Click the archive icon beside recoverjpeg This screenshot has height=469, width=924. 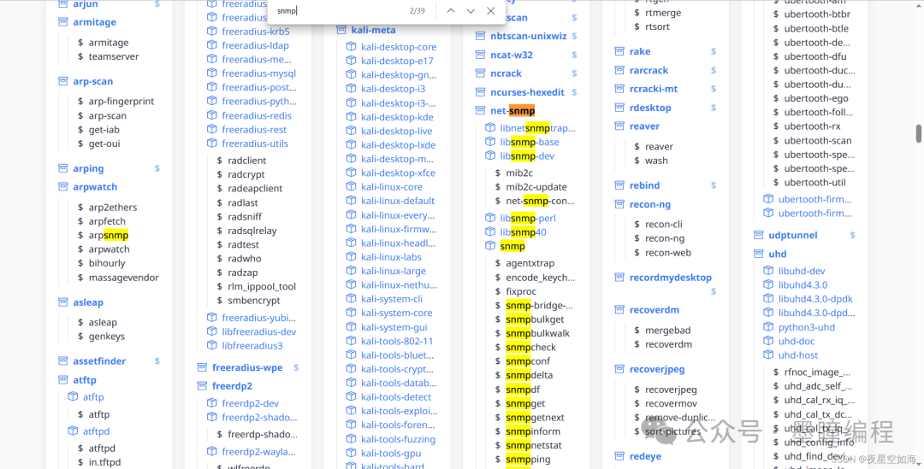619,369
